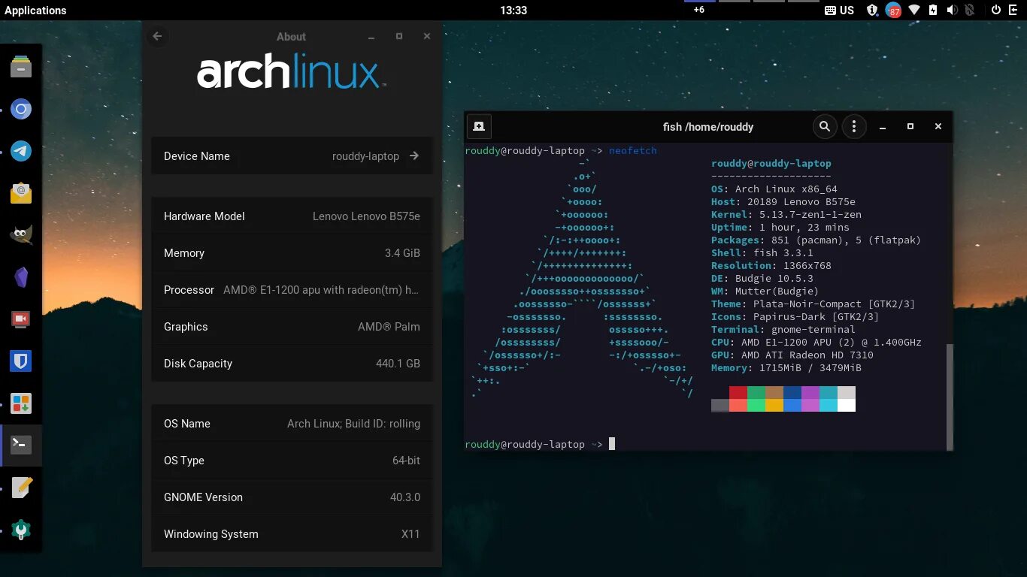Viewport: 1027px width, 577px height.
Task: Select the GNOME Version row
Action: (x=292, y=497)
